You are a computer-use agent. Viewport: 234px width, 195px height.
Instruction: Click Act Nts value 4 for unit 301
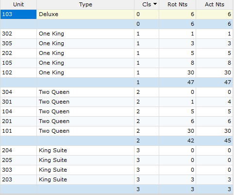click(x=215, y=102)
